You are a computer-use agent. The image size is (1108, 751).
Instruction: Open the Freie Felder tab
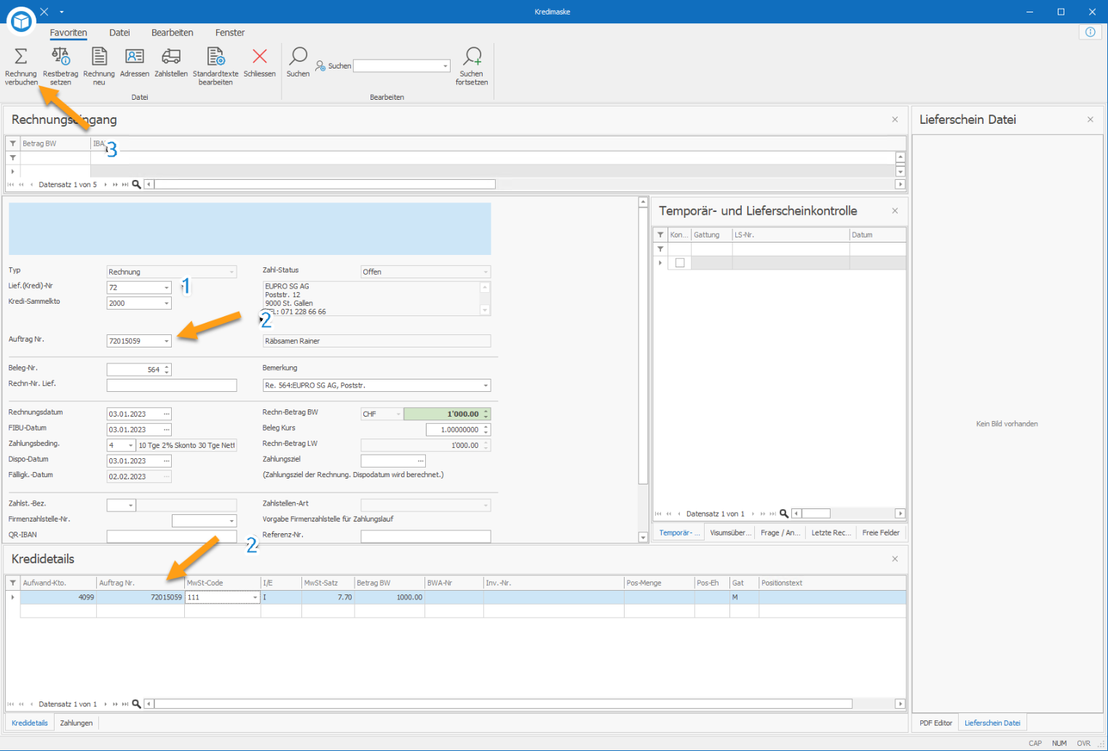click(x=881, y=532)
